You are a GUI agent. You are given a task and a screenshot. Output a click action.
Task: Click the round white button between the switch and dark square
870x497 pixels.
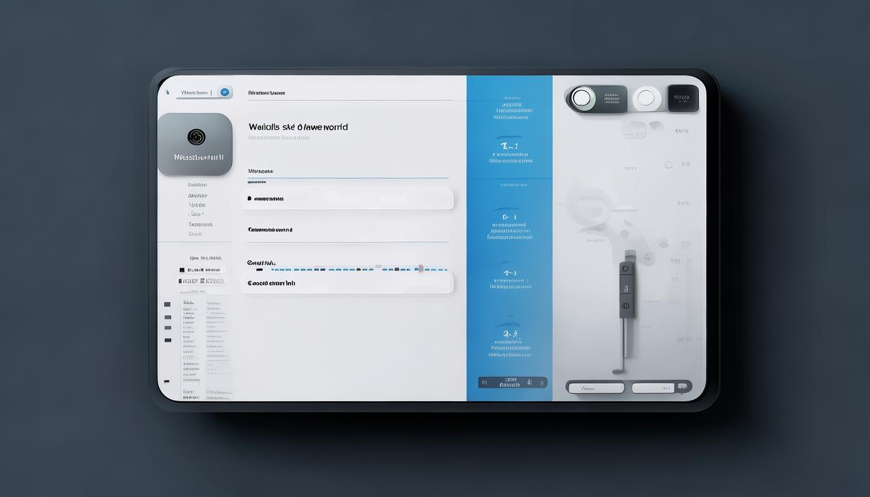click(646, 98)
